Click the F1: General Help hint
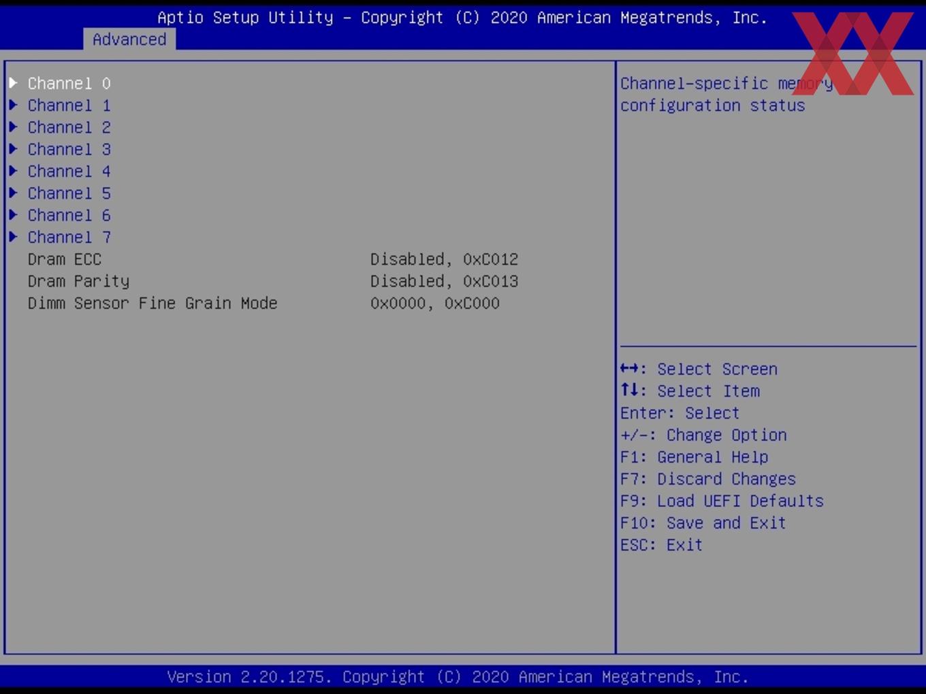This screenshot has width=926, height=694. tap(694, 457)
